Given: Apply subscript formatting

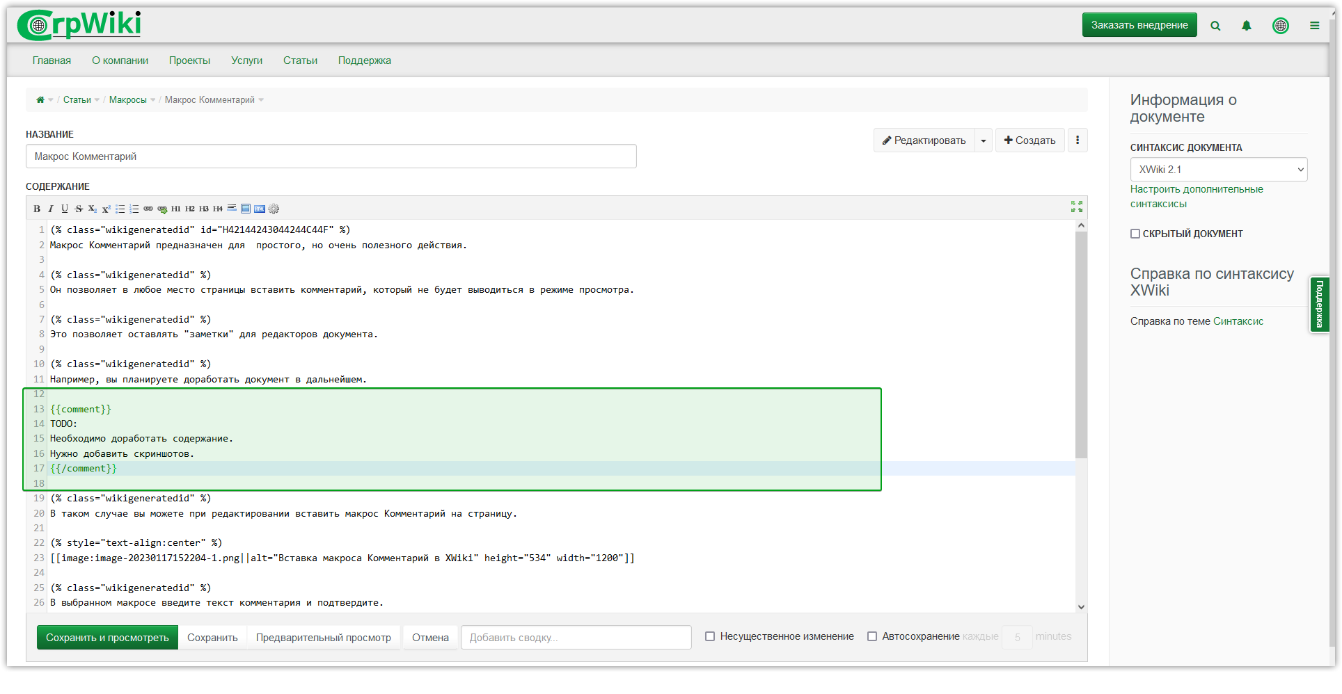Looking at the screenshot, I should pyautogui.click(x=93, y=209).
